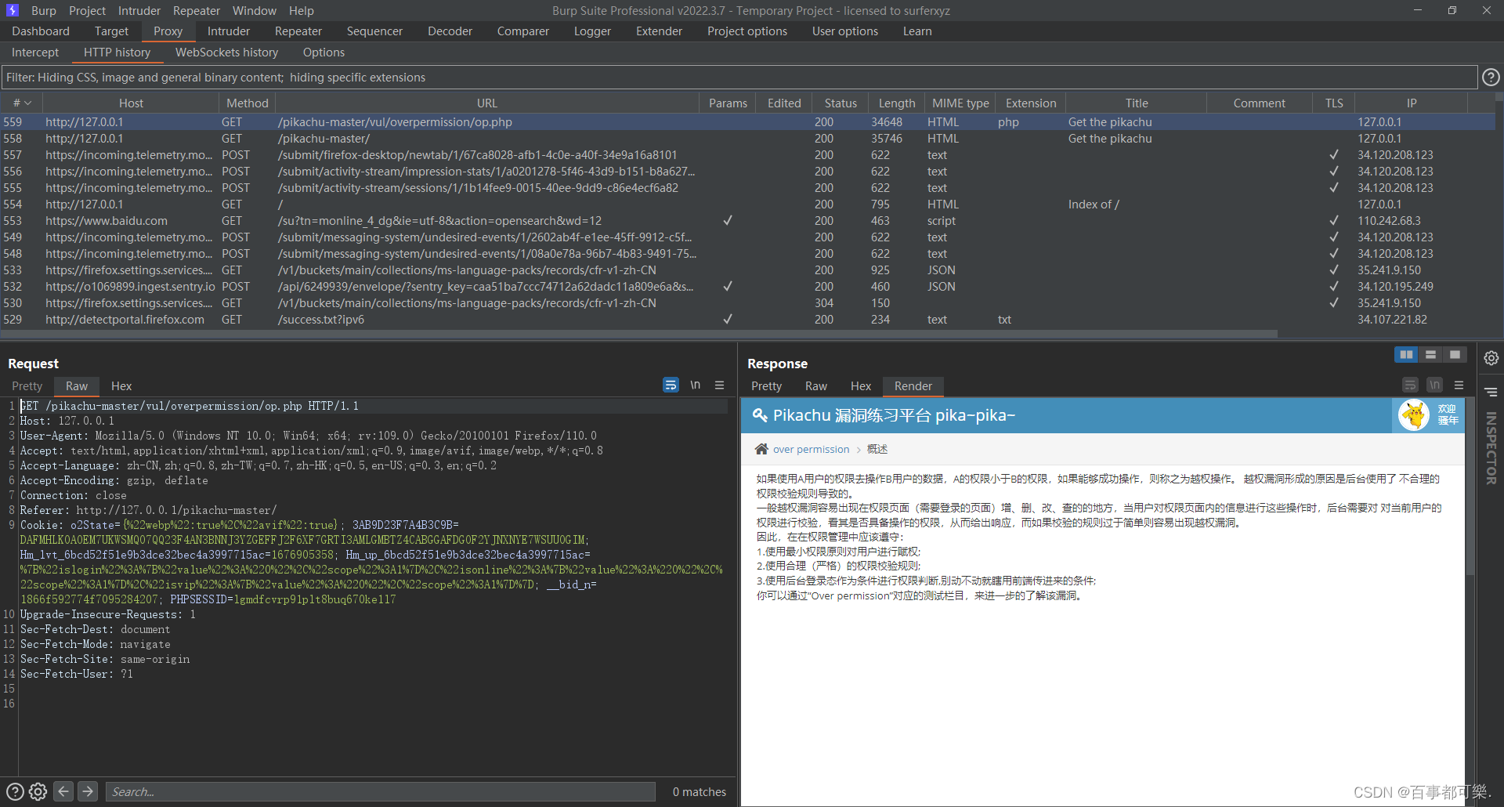This screenshot has height=807, width=1504.
Task: Select history row 558 pikachu-master
Action: point(748,139)
